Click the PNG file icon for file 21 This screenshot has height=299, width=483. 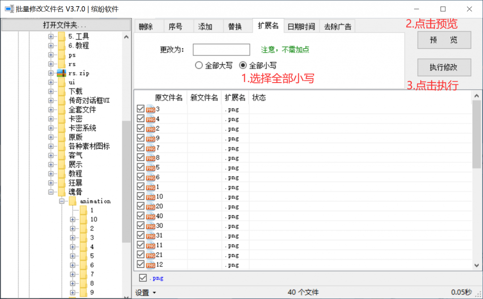tap(150, 255)
